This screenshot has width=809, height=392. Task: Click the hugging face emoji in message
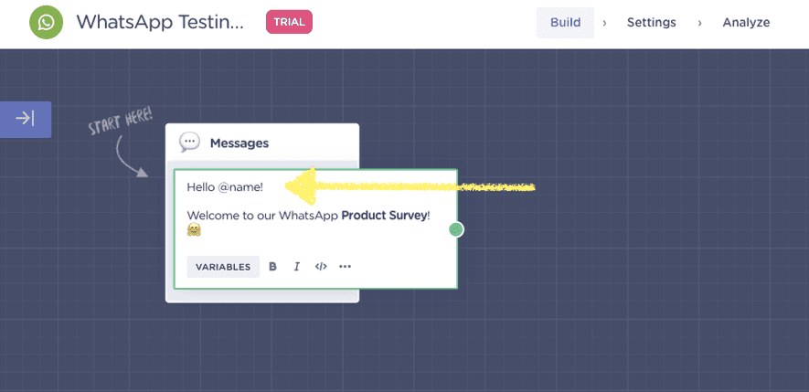[x=194, y=230]
